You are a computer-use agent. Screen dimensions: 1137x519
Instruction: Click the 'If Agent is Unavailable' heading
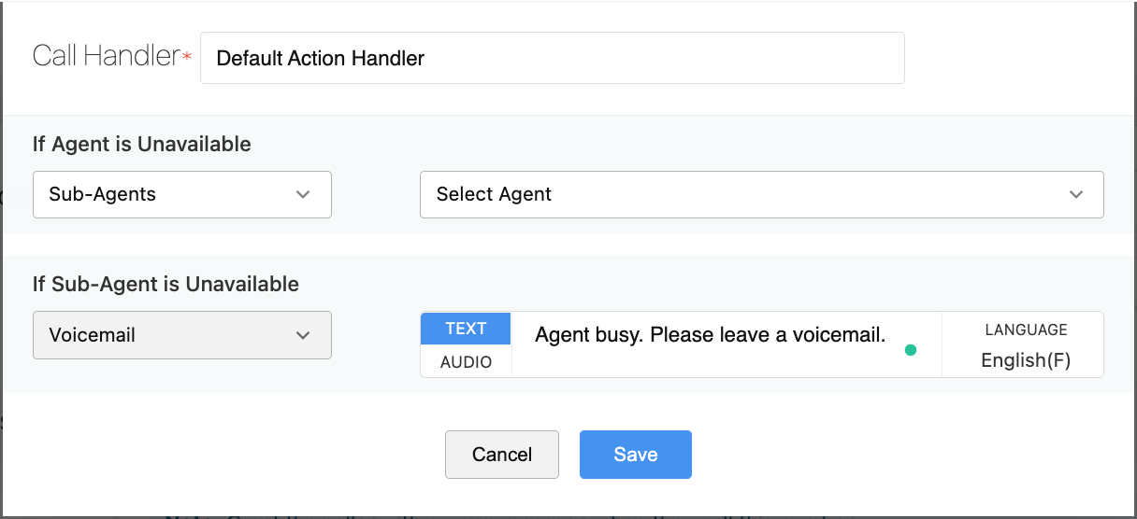pyautogui.click(x=142, y=145)
